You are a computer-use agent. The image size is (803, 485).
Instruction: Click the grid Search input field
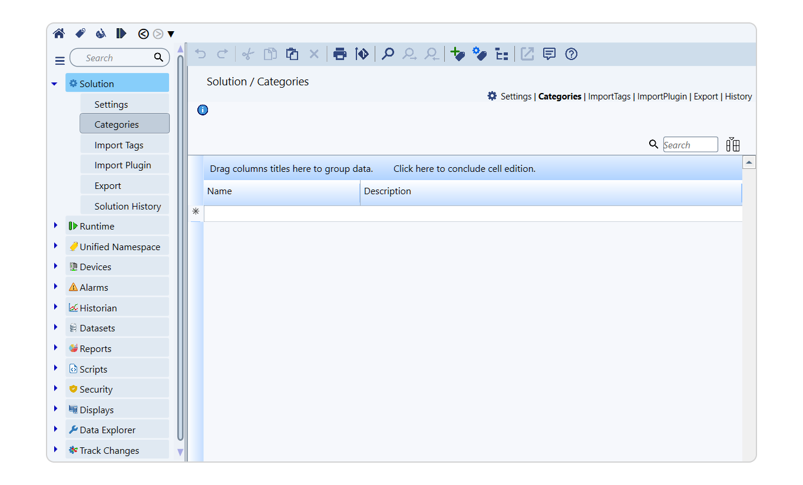[x=690, y=145]
